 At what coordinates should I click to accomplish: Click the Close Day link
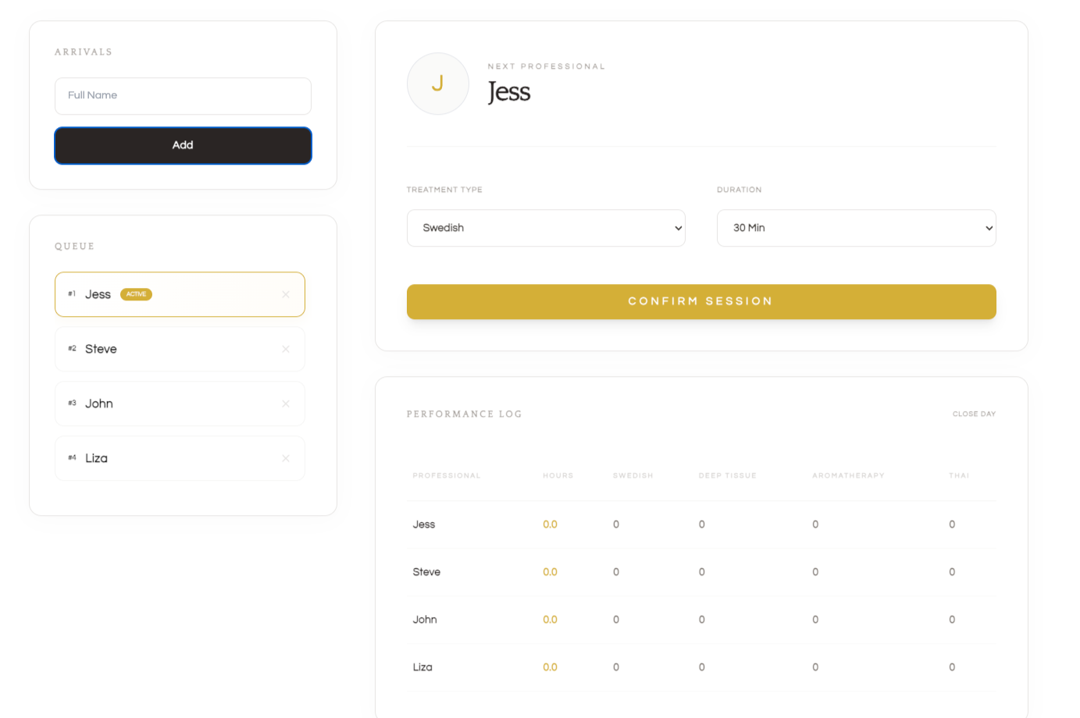pos(974,414)
